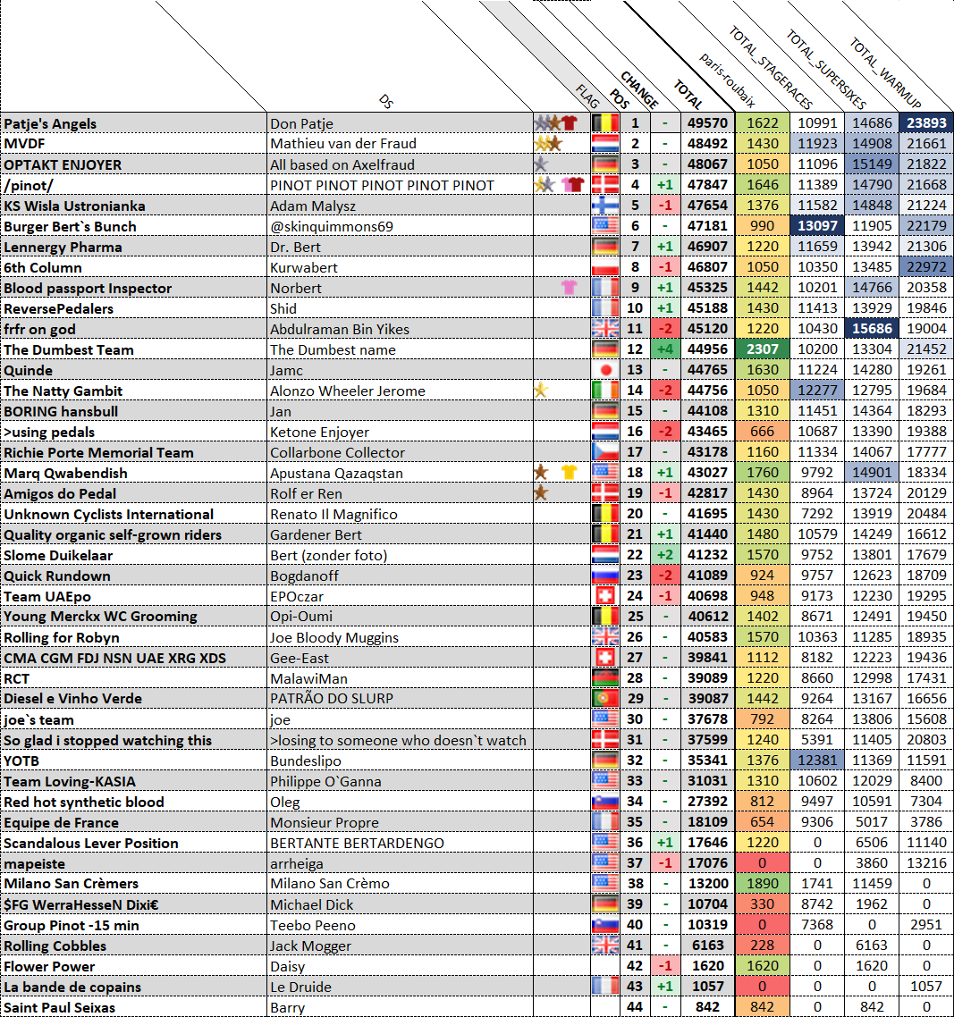This screenshot has height=1017, width=954.
Task: Select the highlighted warmup value 23893
Action: coord(926,122)
